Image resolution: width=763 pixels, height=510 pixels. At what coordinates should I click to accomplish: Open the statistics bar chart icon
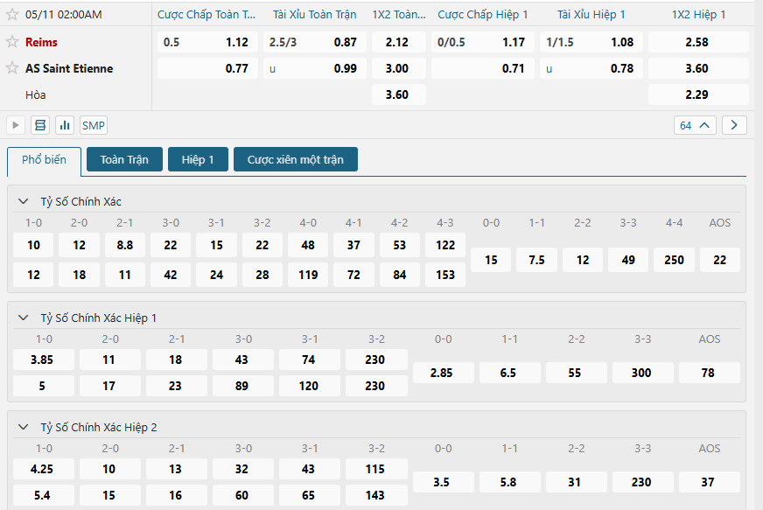65,125
